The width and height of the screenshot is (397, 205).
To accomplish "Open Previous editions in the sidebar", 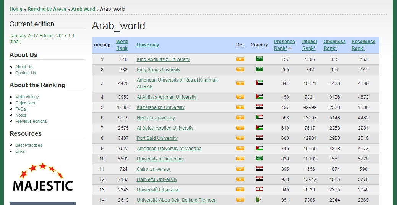I will click(x=31, y=121).
